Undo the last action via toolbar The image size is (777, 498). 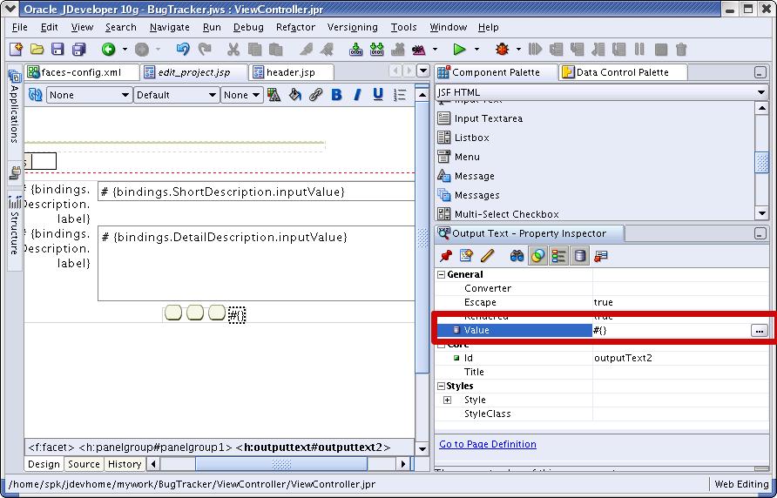point(183,49)
